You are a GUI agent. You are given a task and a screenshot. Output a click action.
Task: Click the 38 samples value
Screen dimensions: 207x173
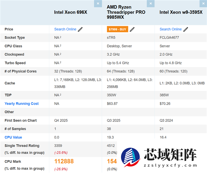pos(109,129)
